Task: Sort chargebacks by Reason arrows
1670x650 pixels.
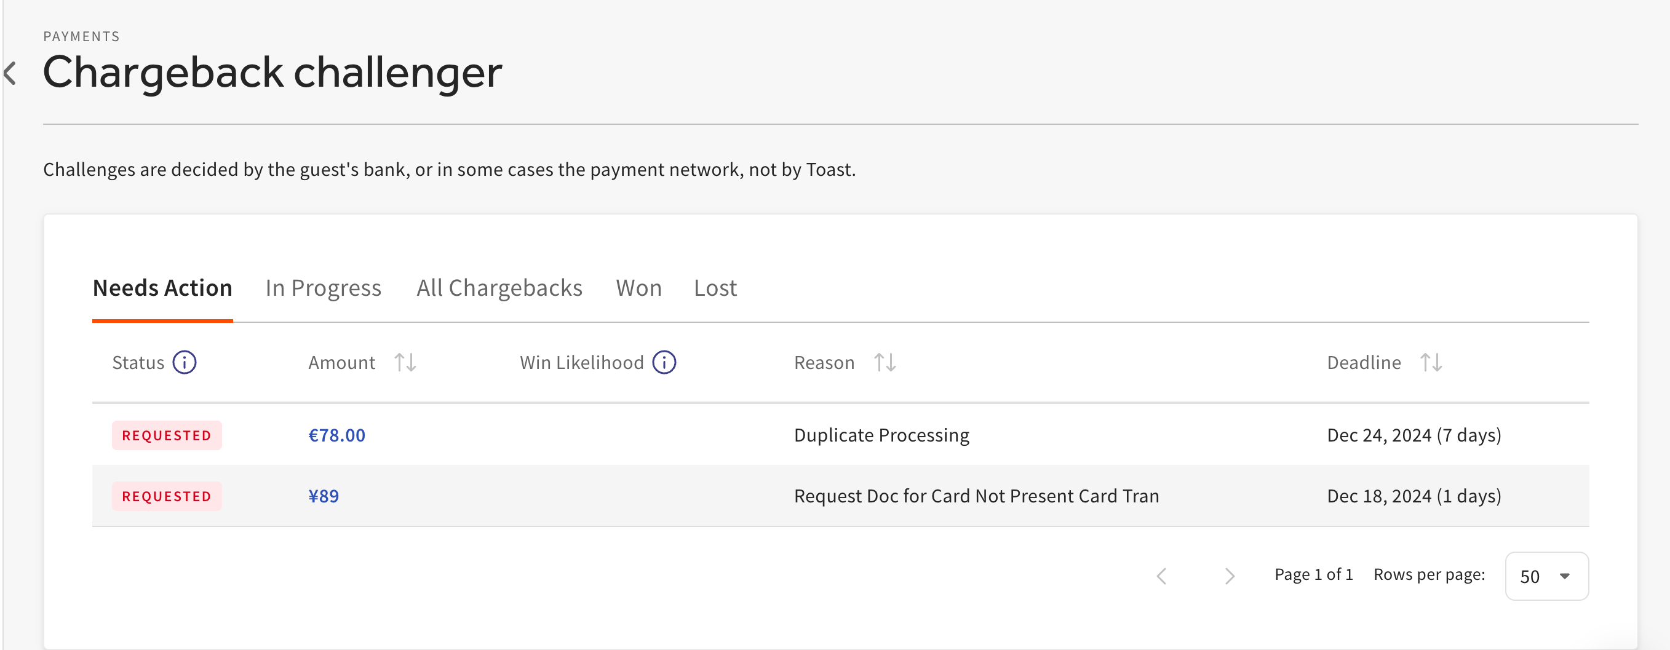Action: [x=885, y=362]
